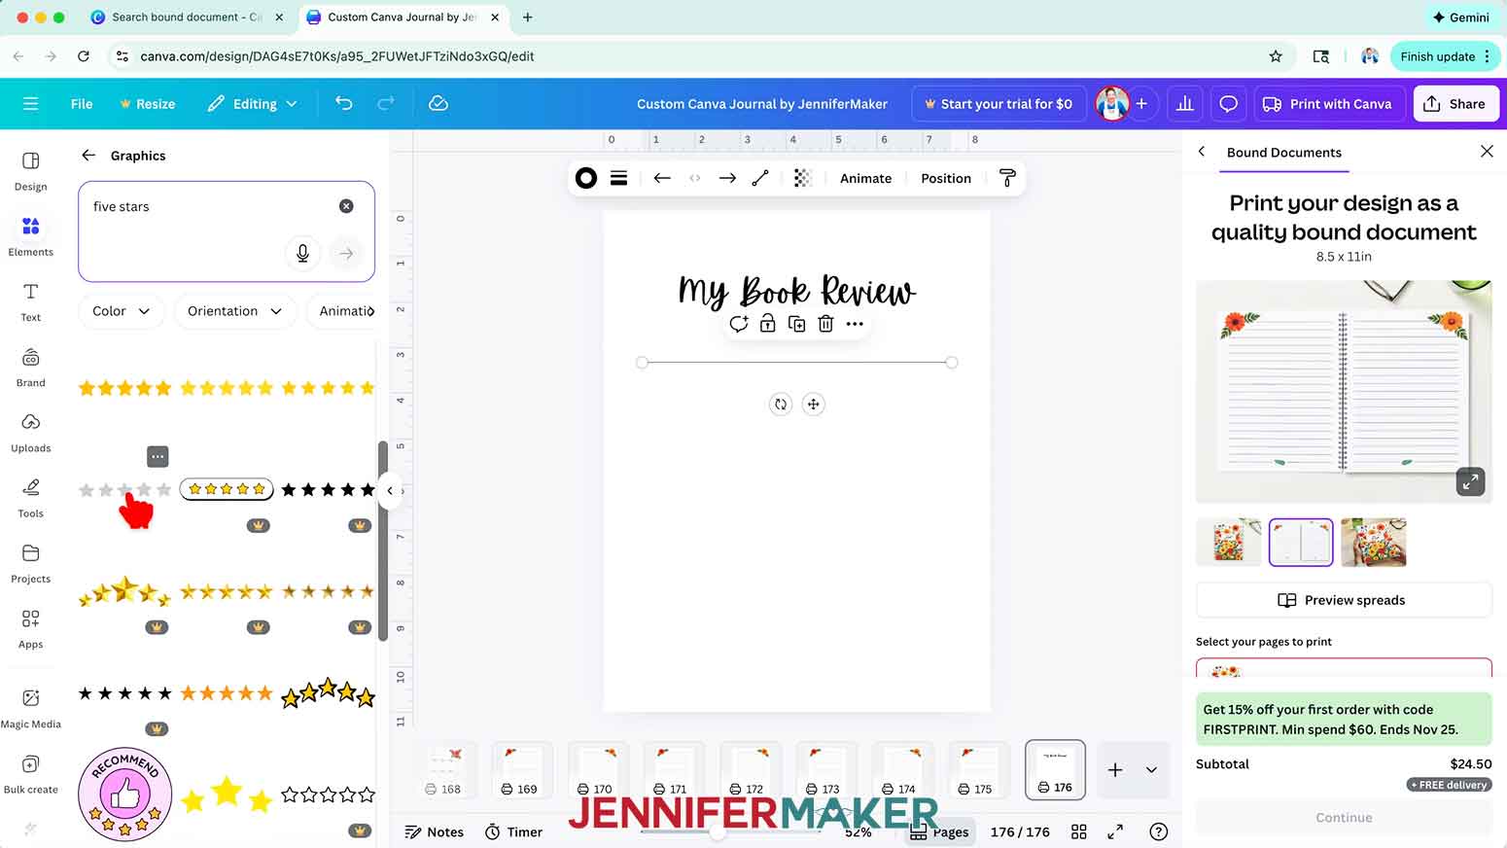The width and height of the screenshot is (1507, 848).
Task: Open the comments speech bubble
Action: pos(1228,103)
